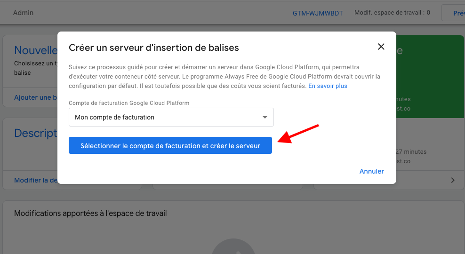The height and width of the screenshot is (254, 465).
Task: Click Sélectionner le compte de facturation et créer le serveur
Action: (170, 145)
